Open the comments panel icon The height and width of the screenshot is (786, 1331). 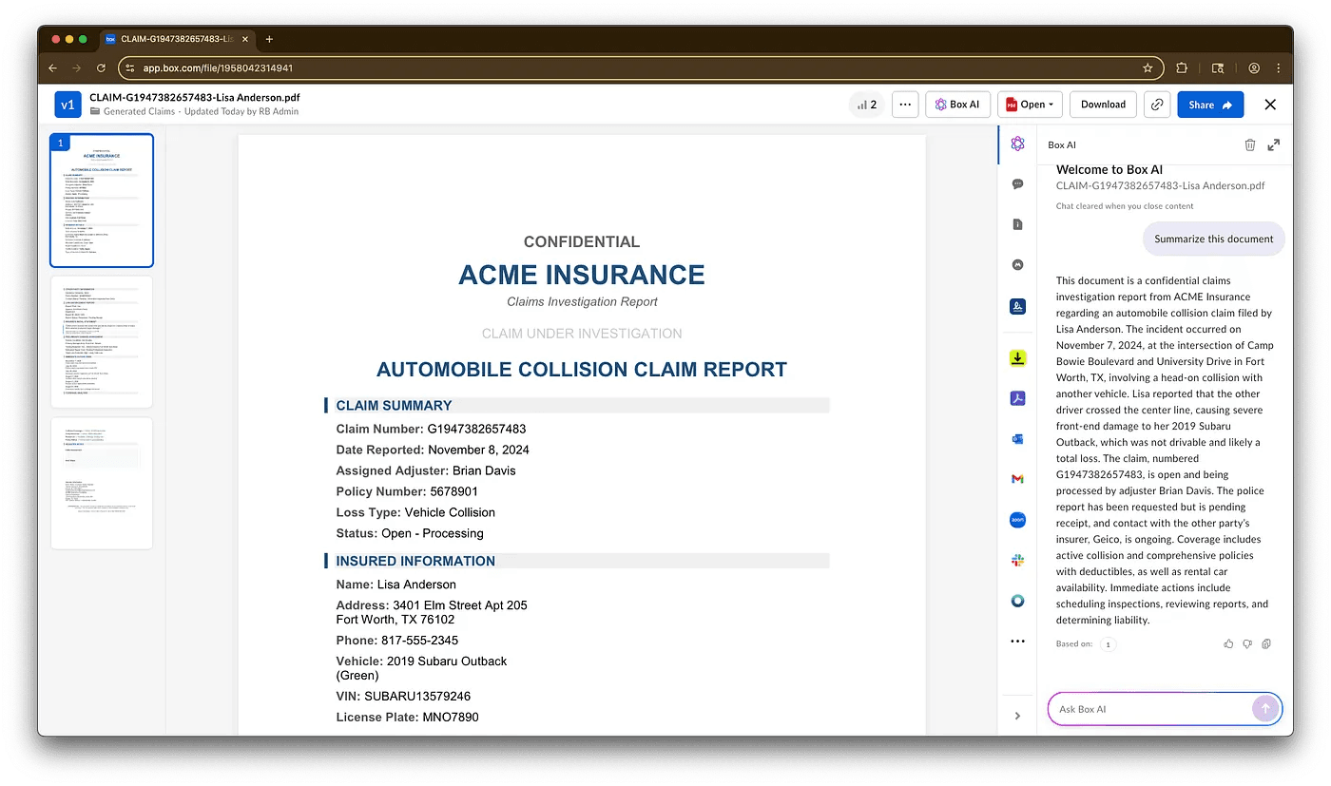(1017, 184)
